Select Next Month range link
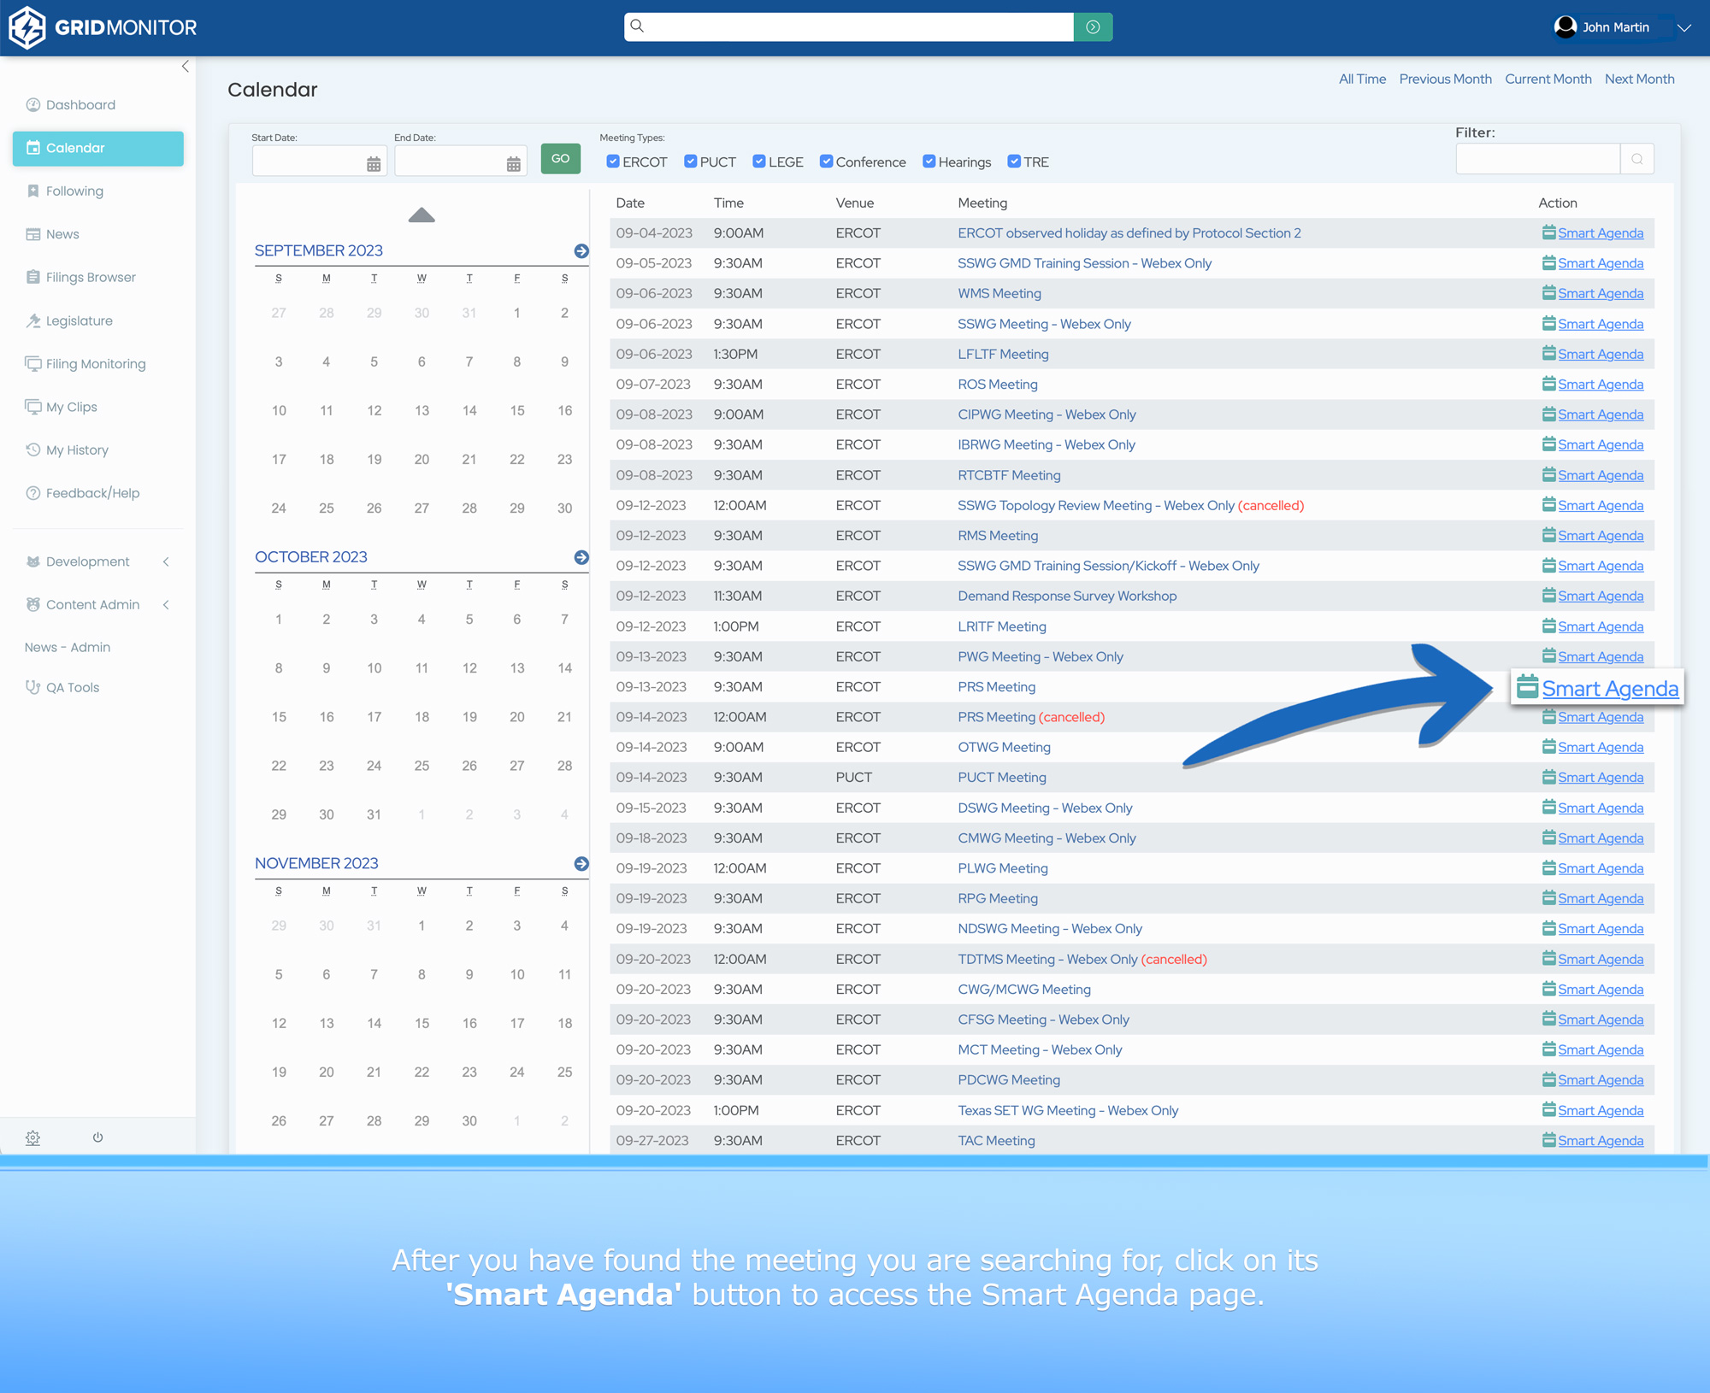Viewport: 1710px width, 1393px height. (1639, 79)
